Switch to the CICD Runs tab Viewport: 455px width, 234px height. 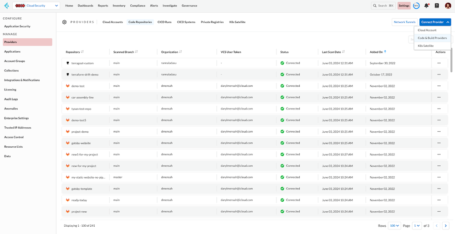pyautogui.click(x=164, y=22)
